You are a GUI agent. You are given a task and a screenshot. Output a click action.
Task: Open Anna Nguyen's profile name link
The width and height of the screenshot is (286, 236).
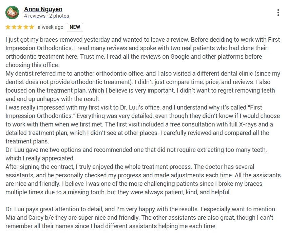[x=43, y=9]
